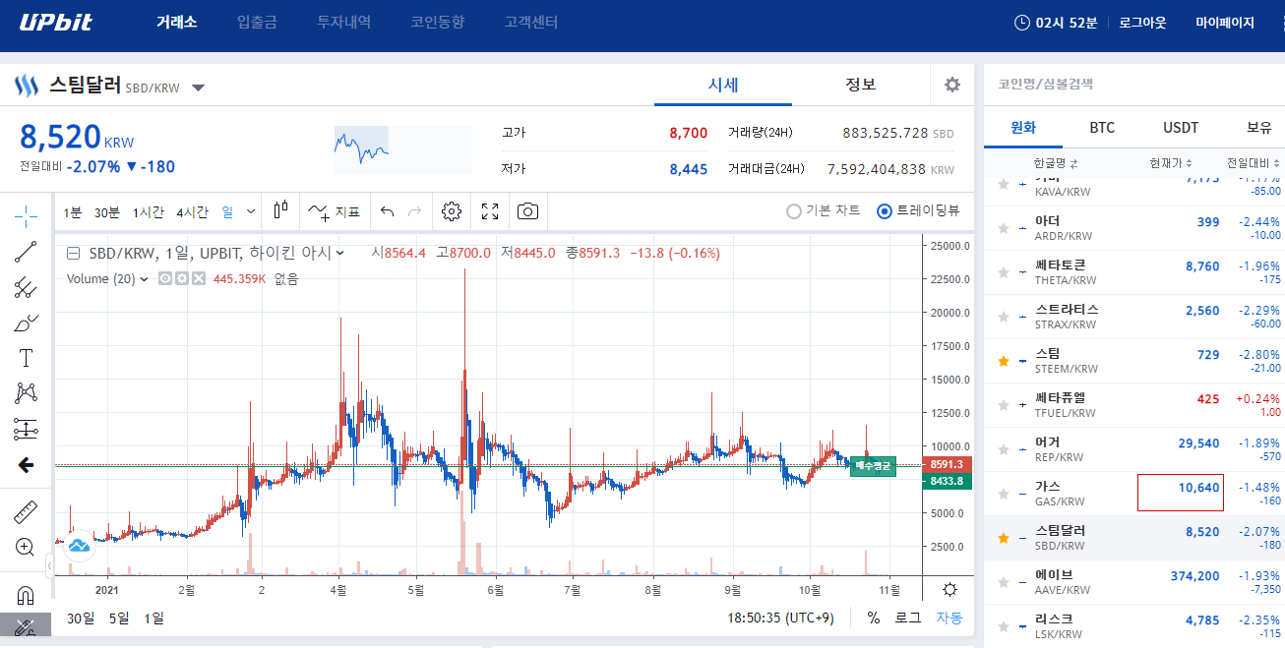Screen dimensions: 1285x648
Task: Switch to the USDT market tab
Action: 1181,128
